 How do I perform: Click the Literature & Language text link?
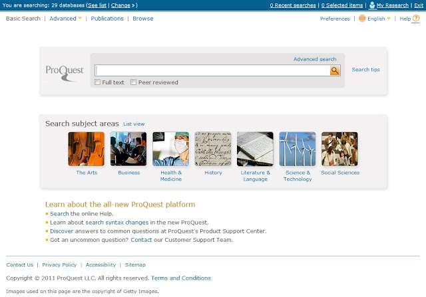tap(256, 176)
